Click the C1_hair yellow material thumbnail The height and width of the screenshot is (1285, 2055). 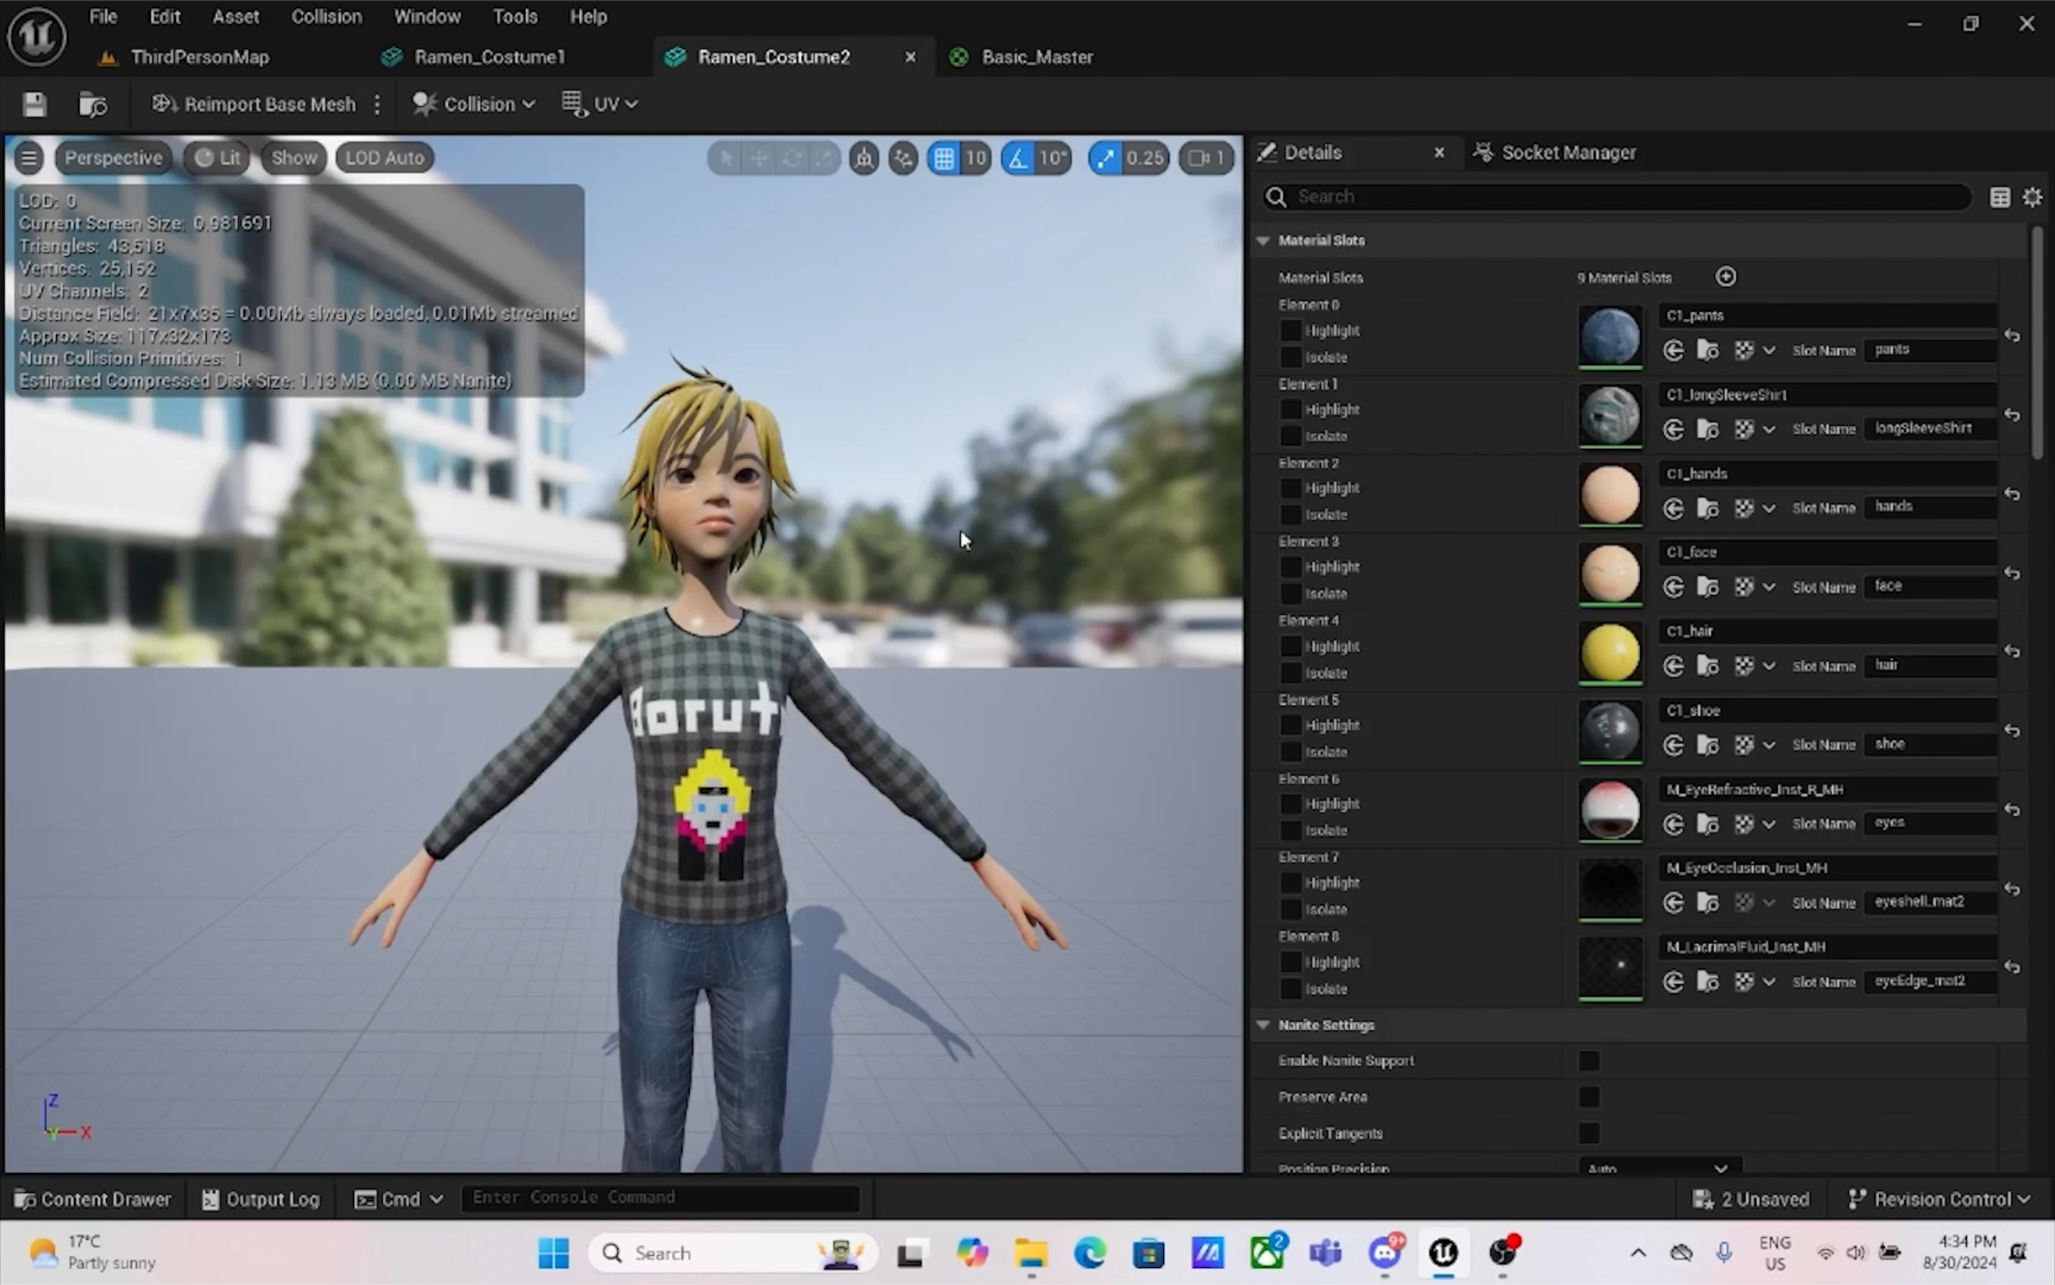point(1609,653)
